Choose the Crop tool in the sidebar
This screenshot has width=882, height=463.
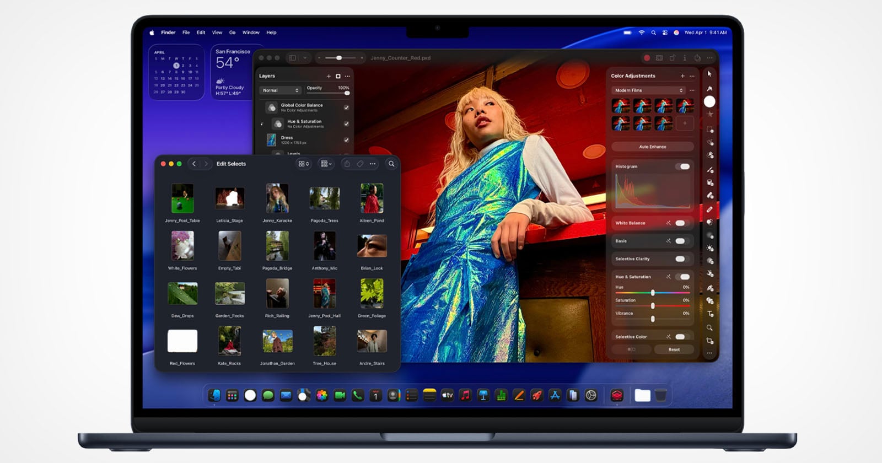point(710,341)
